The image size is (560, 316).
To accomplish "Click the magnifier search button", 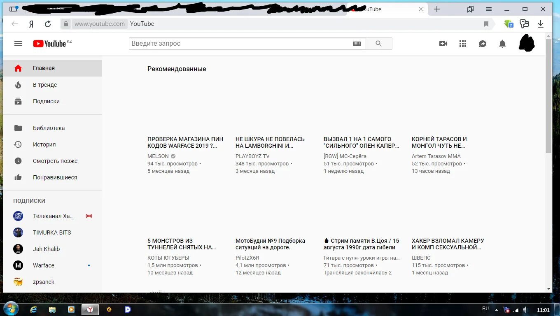I will (x=379, y=44).
